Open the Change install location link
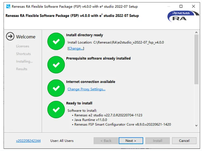The image size is (202, 151). pos(76,48)
